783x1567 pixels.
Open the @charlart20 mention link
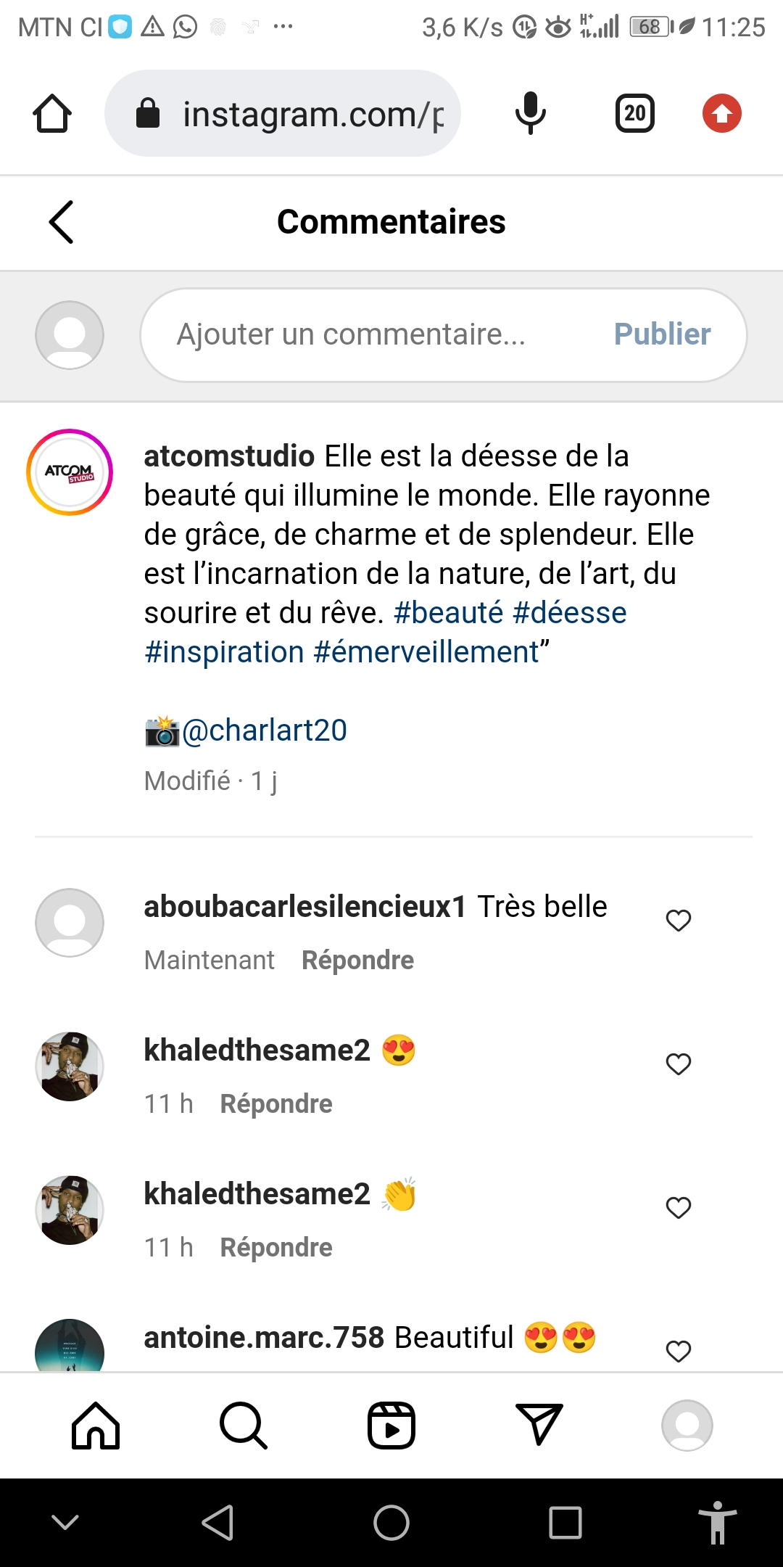click(264, 730)
